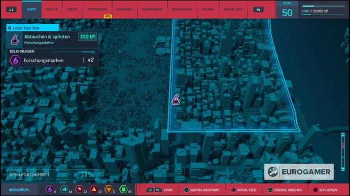The height and width of the screenshot is (196, 350).
Task: Click the Forschungsmarken reward hexagon icon
Action: pos(15,60)
